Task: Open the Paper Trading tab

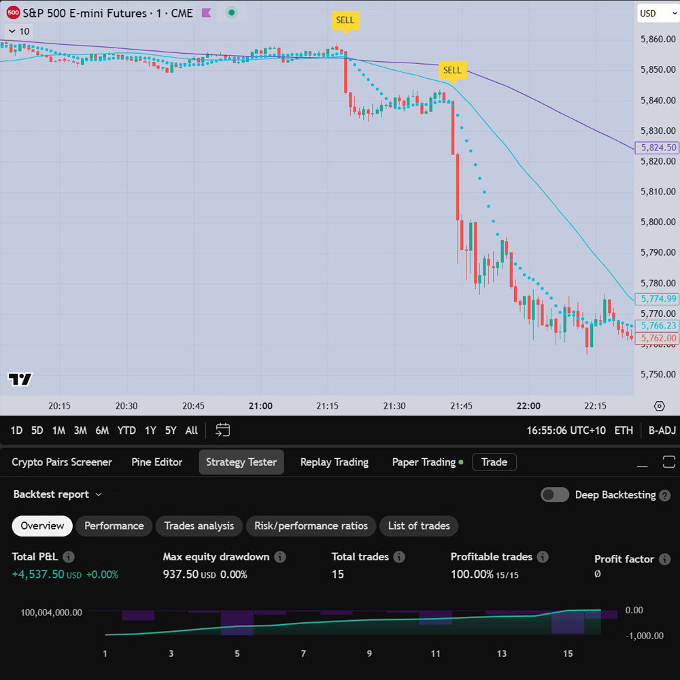Action: coord(428,462)
